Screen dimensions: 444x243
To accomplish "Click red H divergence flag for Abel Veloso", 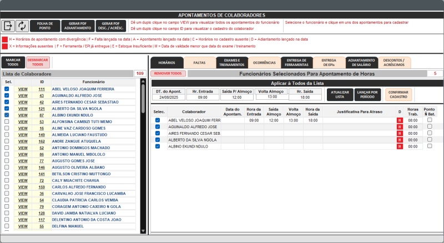I will (x=399, y=120).
